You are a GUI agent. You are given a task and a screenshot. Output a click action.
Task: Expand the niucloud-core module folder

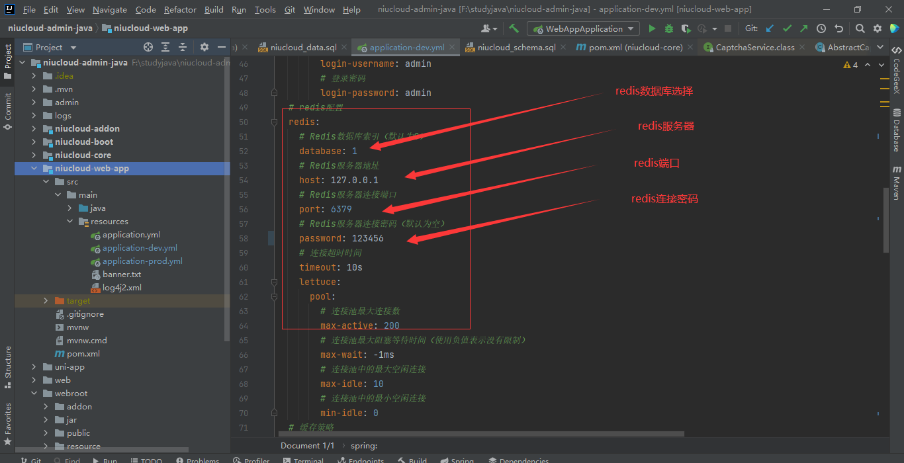[x=34, y=155]
